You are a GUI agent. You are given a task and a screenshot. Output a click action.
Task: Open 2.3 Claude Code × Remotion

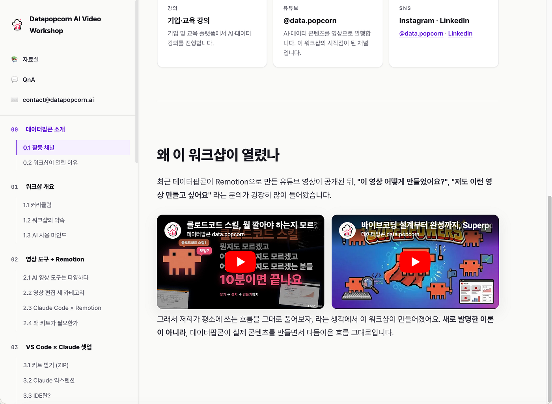point(62,308)
